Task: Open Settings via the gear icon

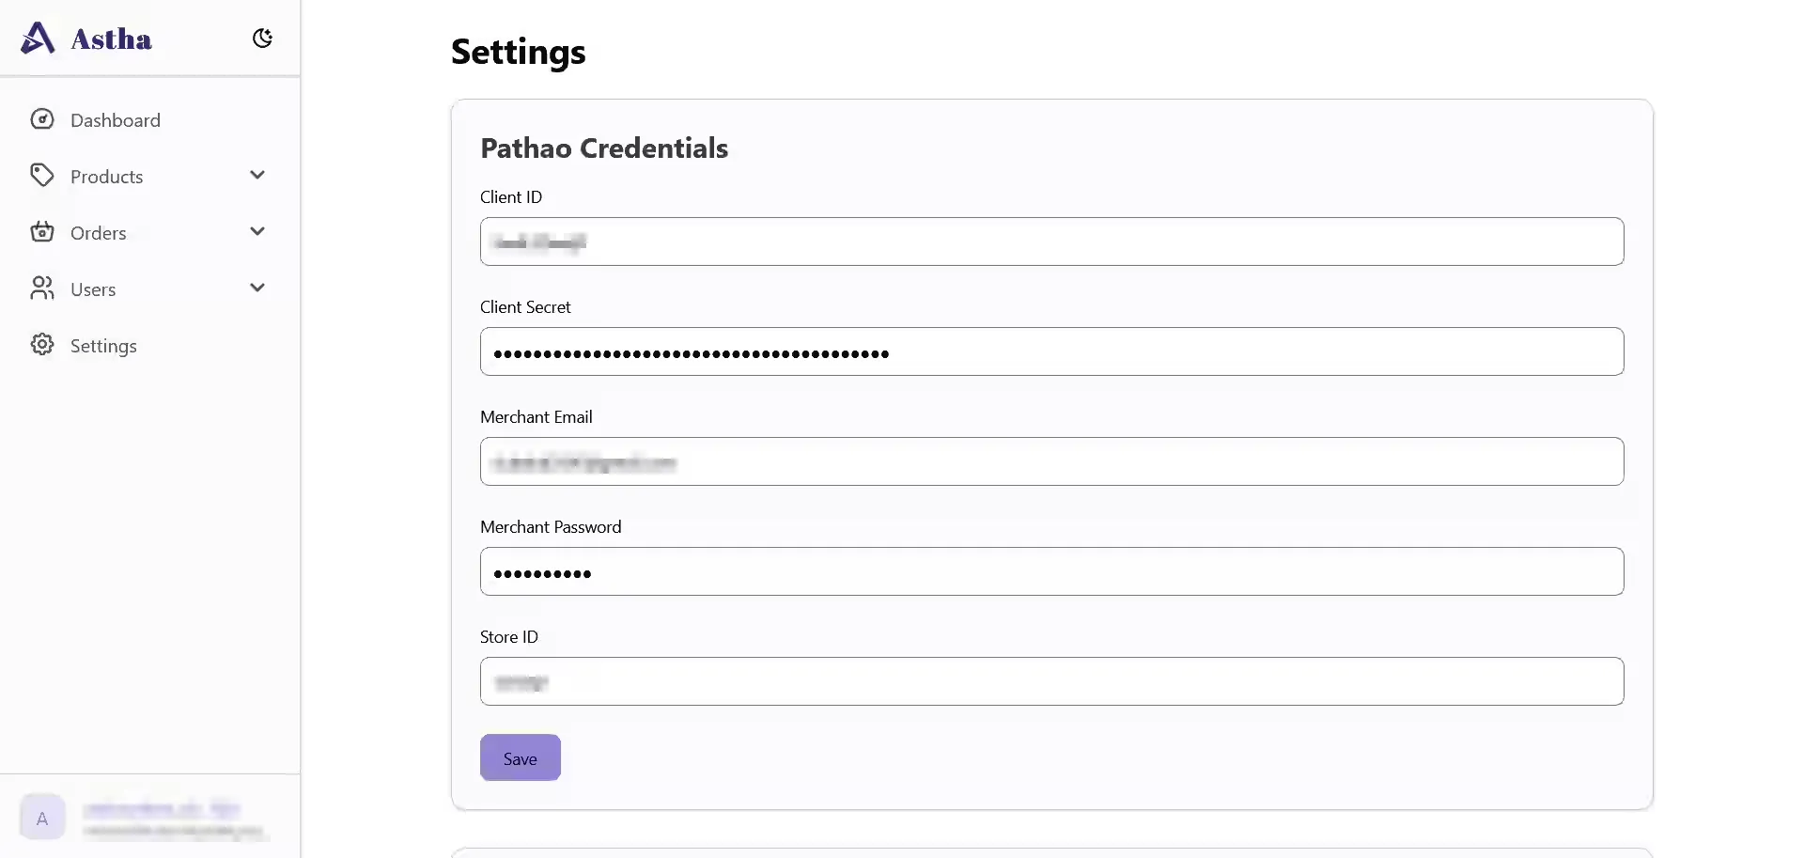Action: [x=42, y=345]
